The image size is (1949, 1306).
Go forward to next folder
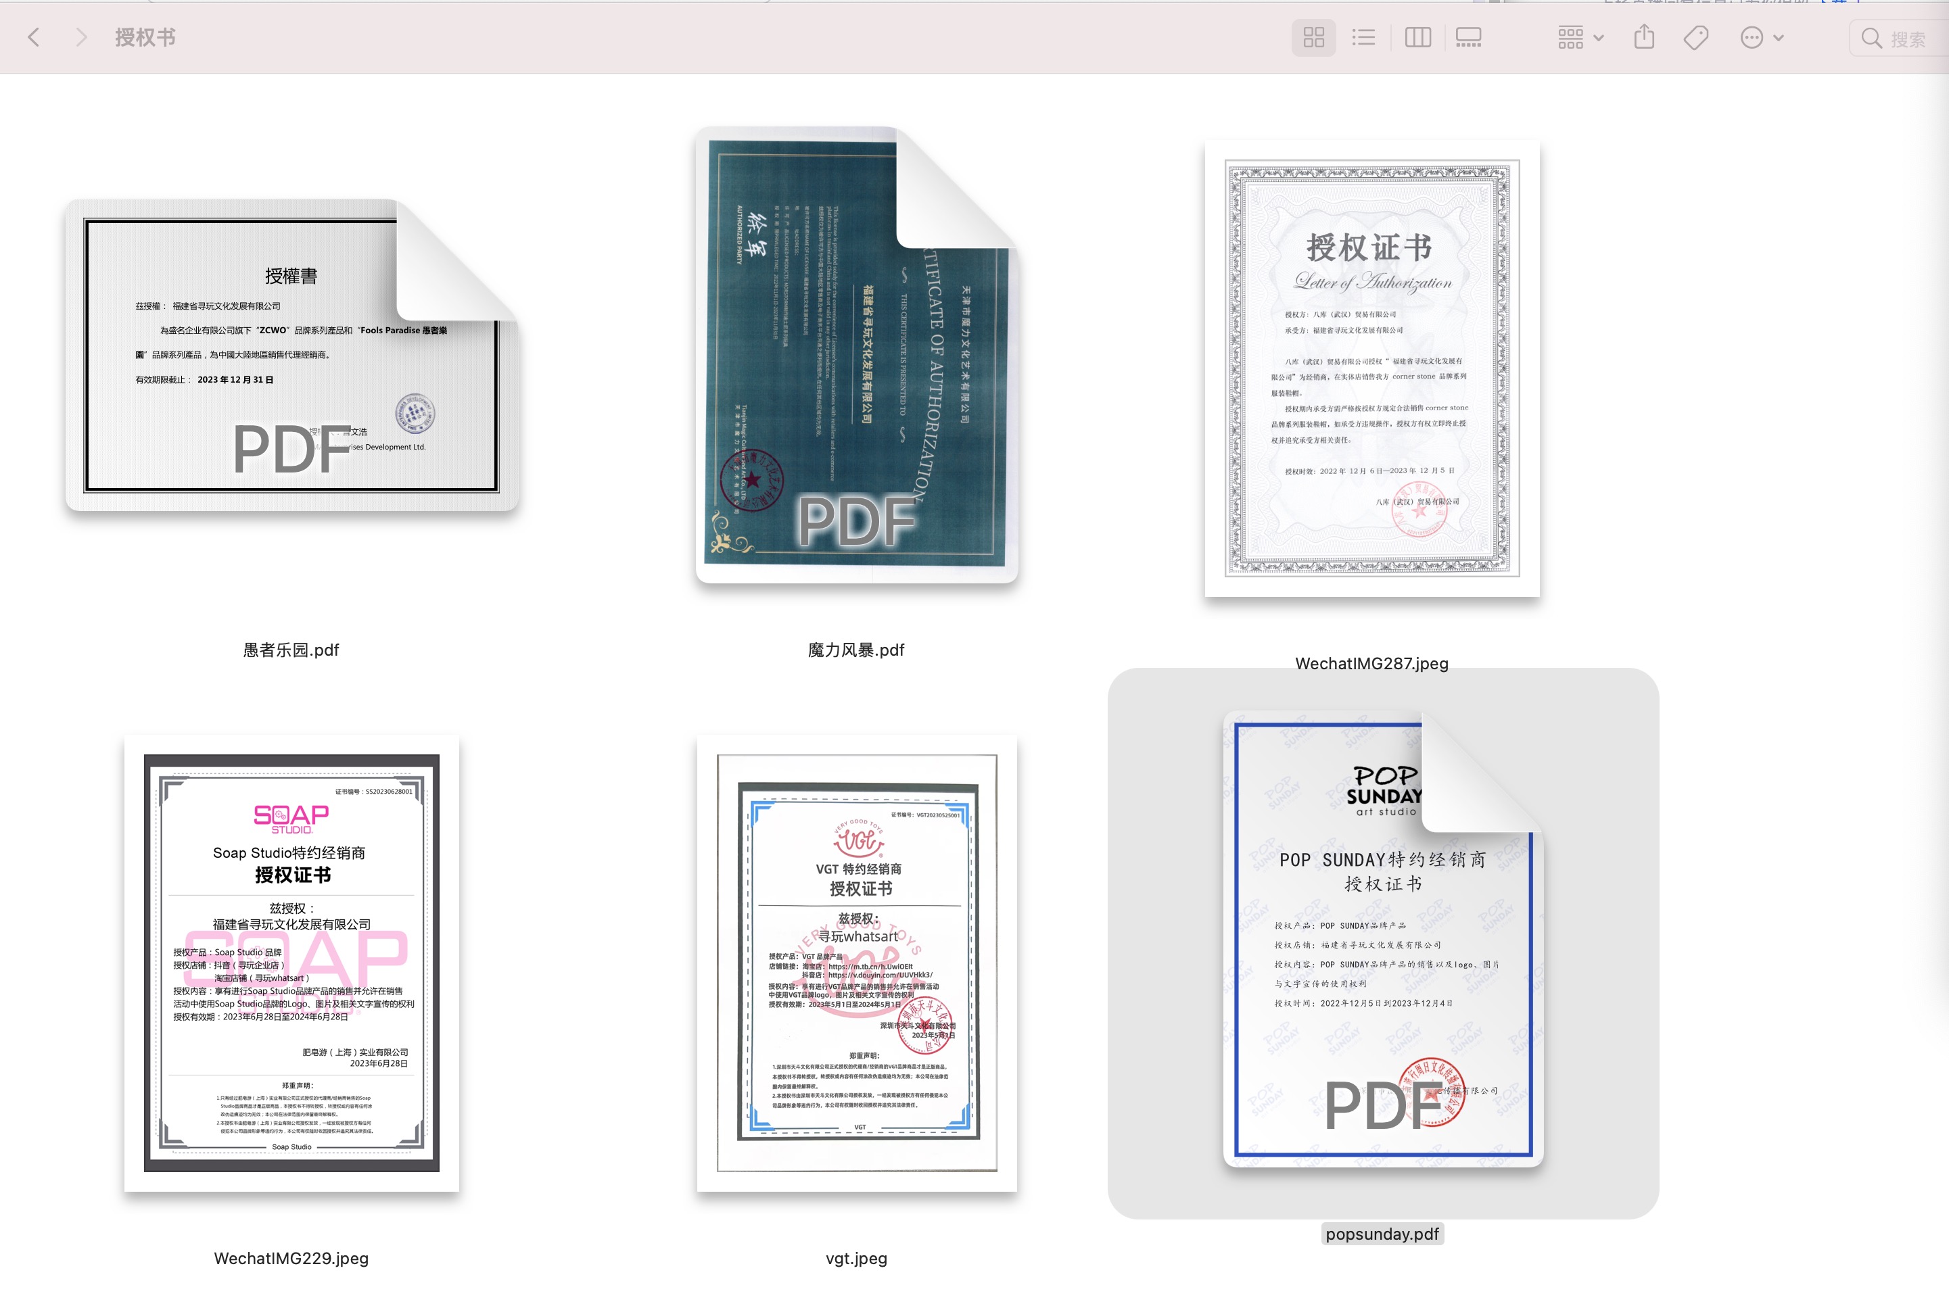point(81,37)
